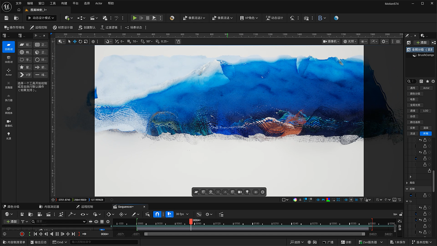
Task: Select the 光源 tool category
Action: pos(9,136)
